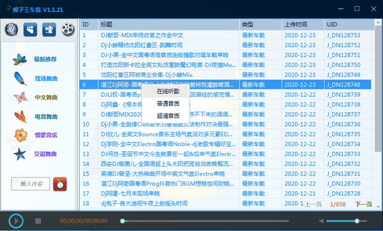This screenshot has width=383, height=231.
Task: Select row 11 DJ欣儿-全英文Bounce音乐
Action: pyautogui.click(x=225, y=134)
